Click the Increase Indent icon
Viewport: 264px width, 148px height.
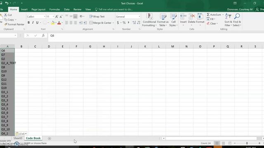pos(85,23)
